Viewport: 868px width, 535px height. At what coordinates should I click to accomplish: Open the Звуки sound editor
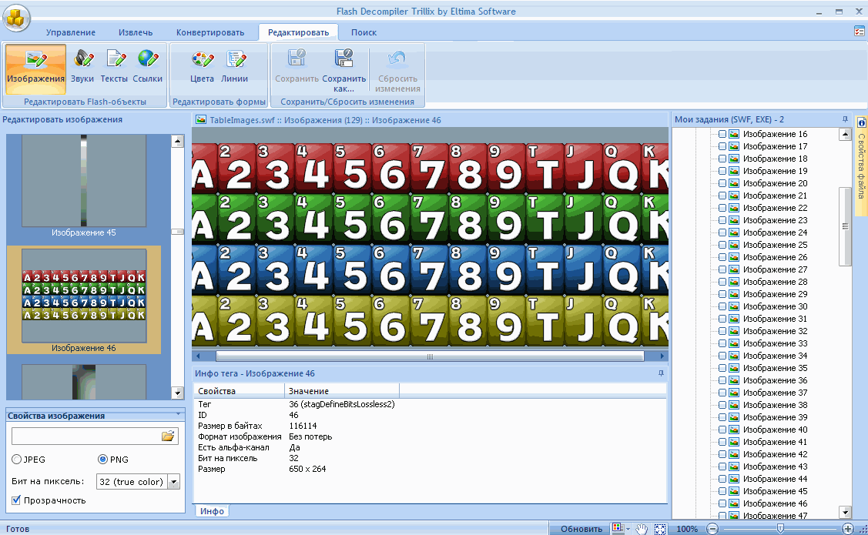[82, 66]
